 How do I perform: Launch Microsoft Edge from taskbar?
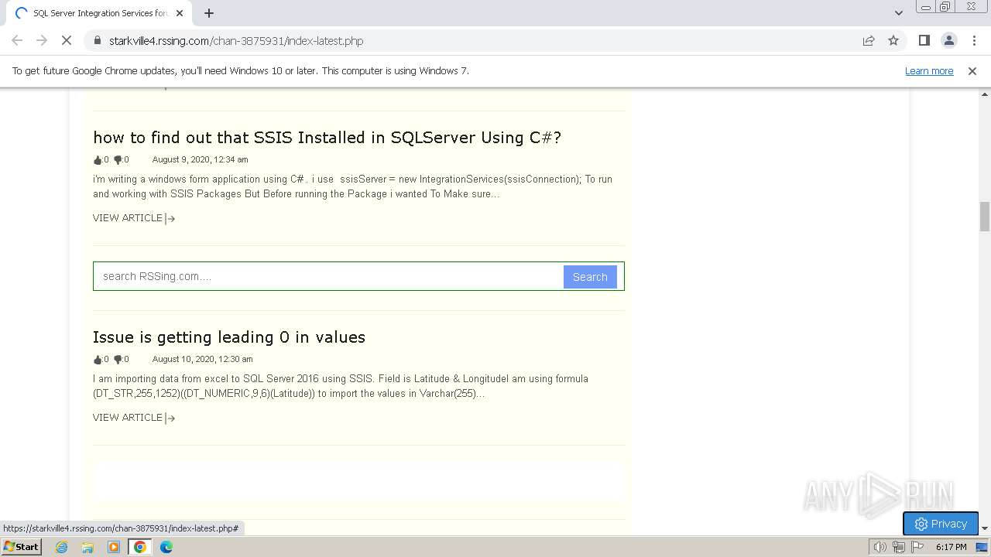point(166,547)
